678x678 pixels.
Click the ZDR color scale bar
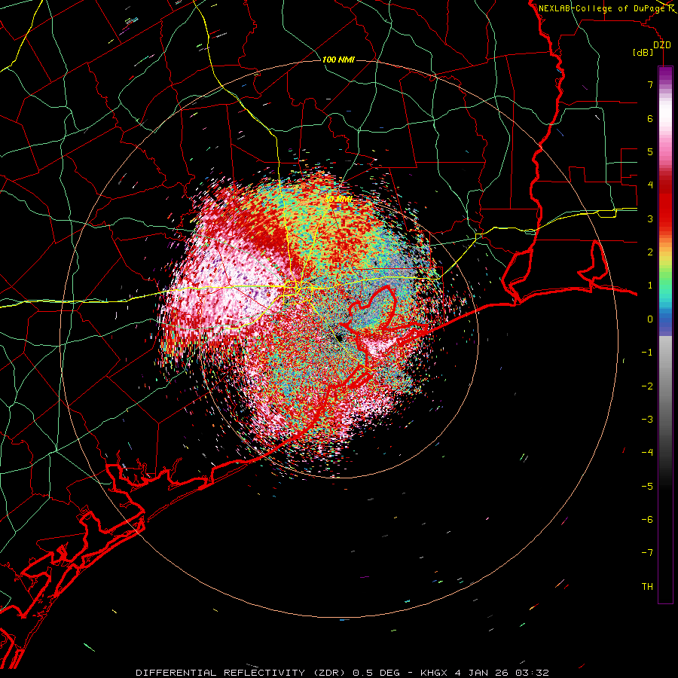tap(665, 334)
